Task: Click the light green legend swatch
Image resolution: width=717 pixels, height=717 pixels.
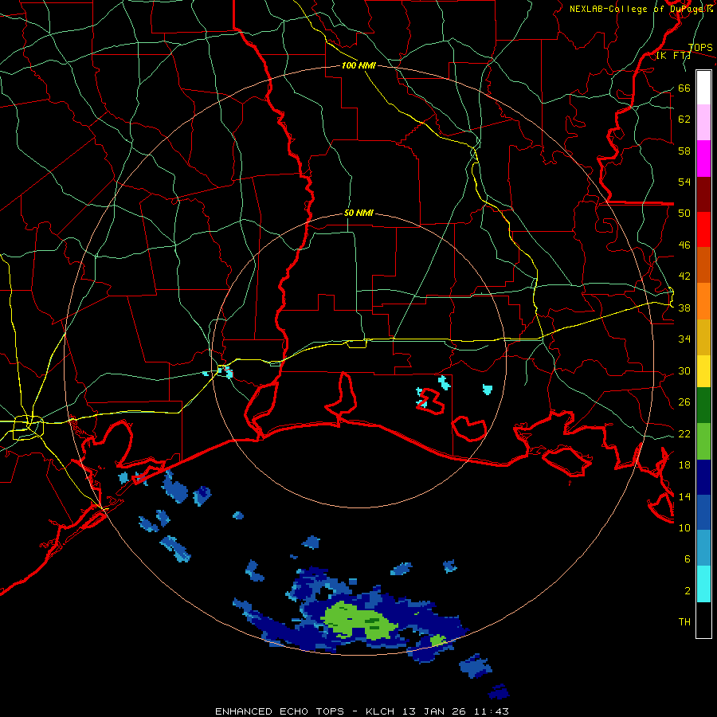Action: point(703,441)
